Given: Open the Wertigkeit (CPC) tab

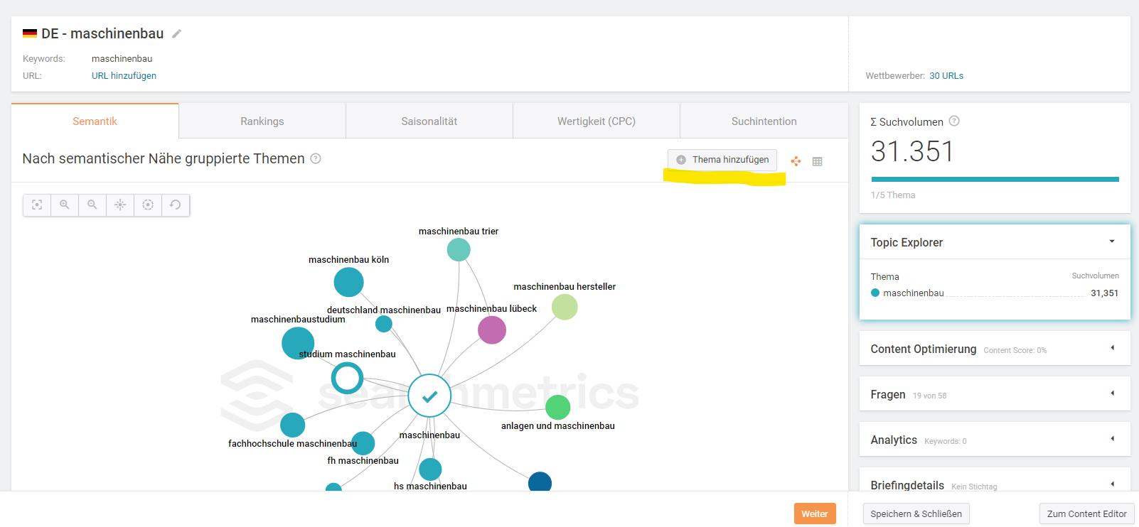Looking at the screenshot, I should point(597,121).
